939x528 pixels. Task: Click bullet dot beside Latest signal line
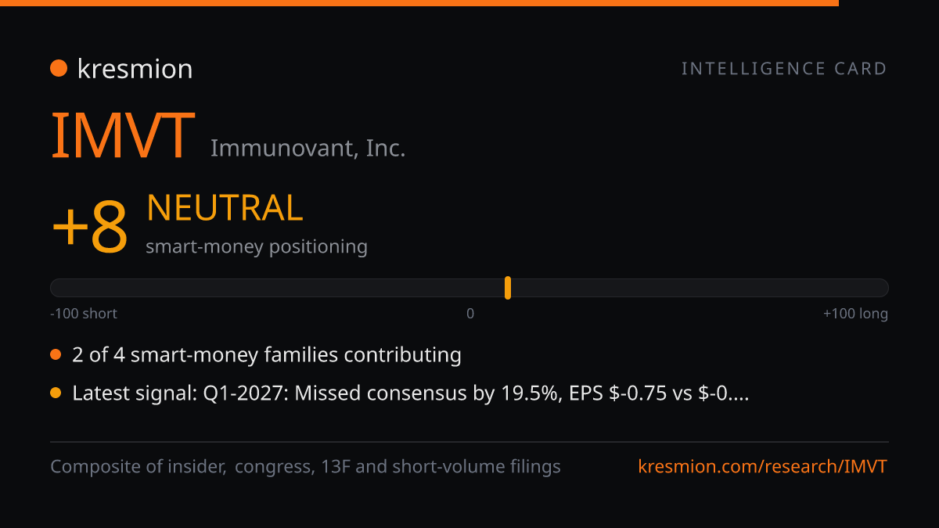coord(56,393)
